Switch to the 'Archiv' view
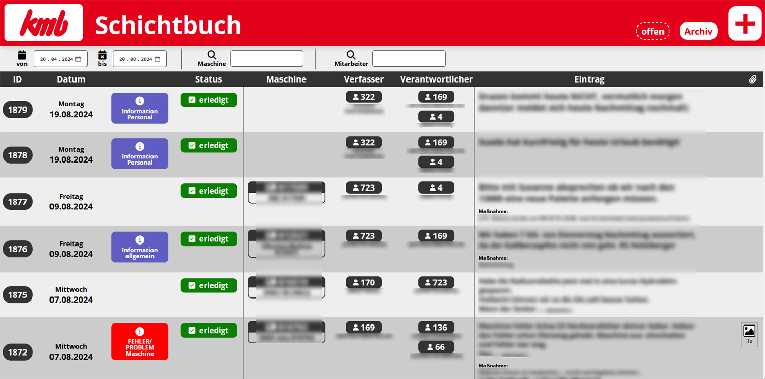Screen dimensions: 765x379 (x=698, y=31)
